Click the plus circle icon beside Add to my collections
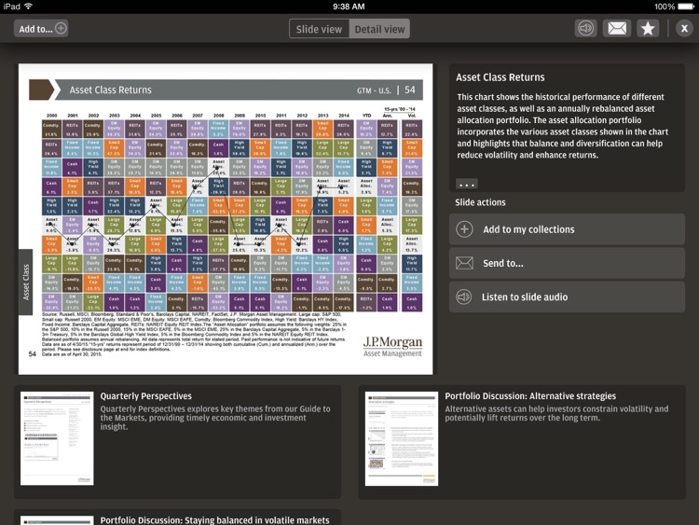This screenshot has width=699, height=525. coord(464,229)
